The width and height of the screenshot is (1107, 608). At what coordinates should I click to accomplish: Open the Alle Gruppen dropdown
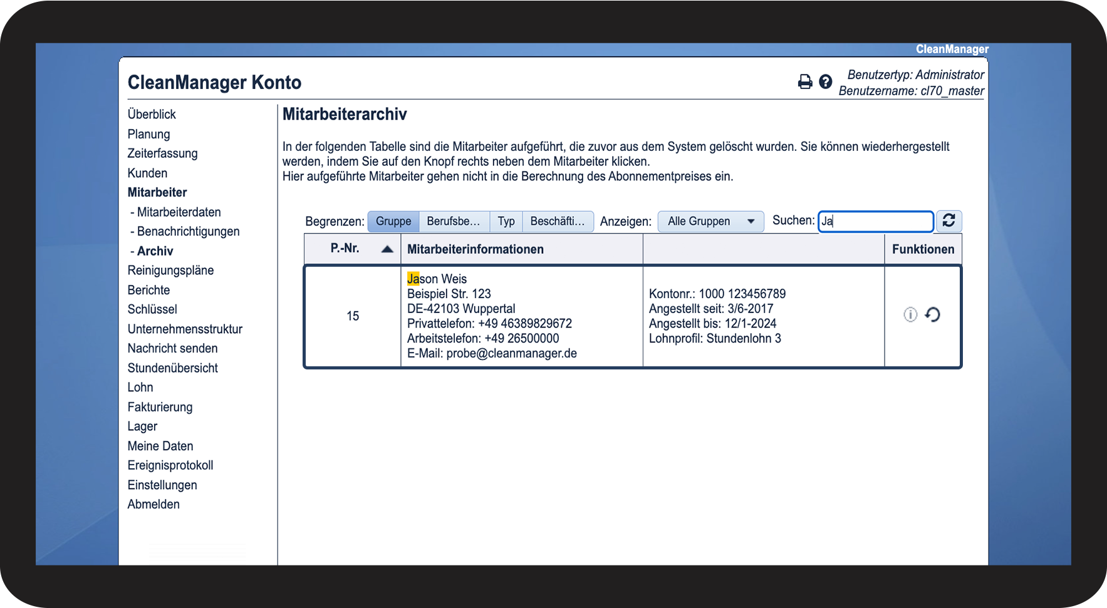(710, 222)
